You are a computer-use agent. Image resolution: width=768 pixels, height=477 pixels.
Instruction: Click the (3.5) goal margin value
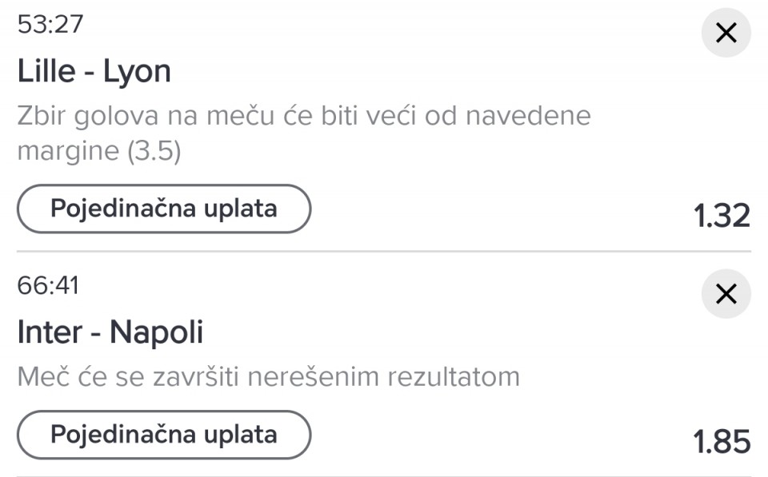(154, 152)
